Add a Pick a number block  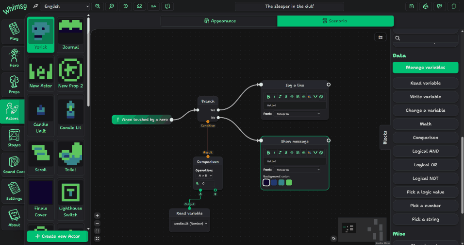[425, 206]
